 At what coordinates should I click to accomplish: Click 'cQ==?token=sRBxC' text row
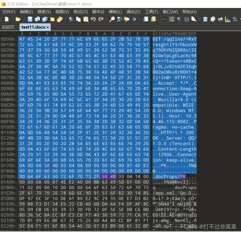(x=174, y=61)
